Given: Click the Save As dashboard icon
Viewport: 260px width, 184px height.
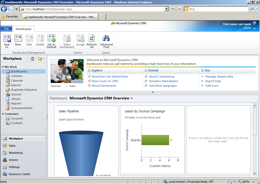Looking at the screenshot, I should [7, 39].
